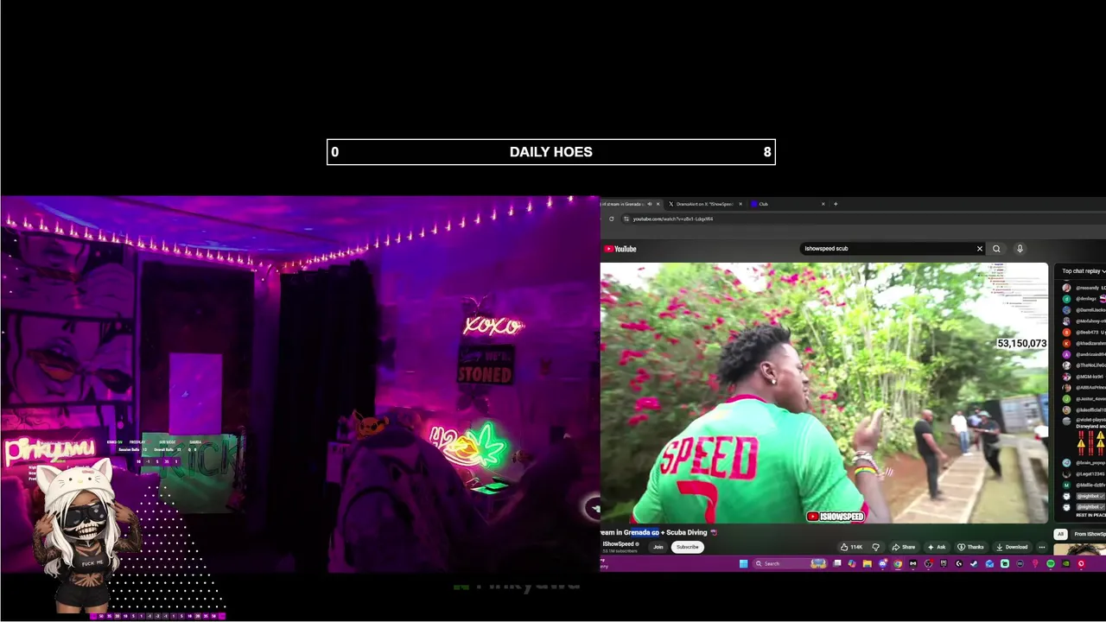The height and width of the screenshot is (622, 1106).
Task: Like the video showing 114K
Action: pos(852,547)
